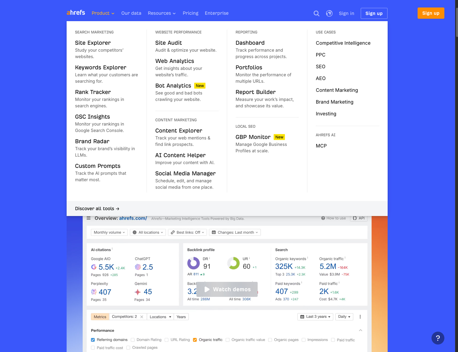The width and height of the screenshot is (458, 352).
Task: Click the Gemini star icon
Action: coord(138,292)
